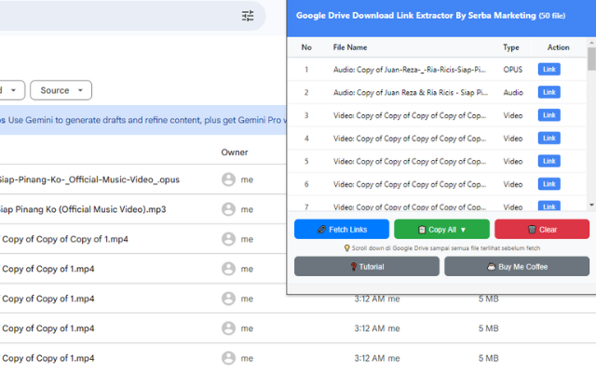This screenshot has width=596, height=372.
Task: Click Link button for row 4
Action: point(549,139)
